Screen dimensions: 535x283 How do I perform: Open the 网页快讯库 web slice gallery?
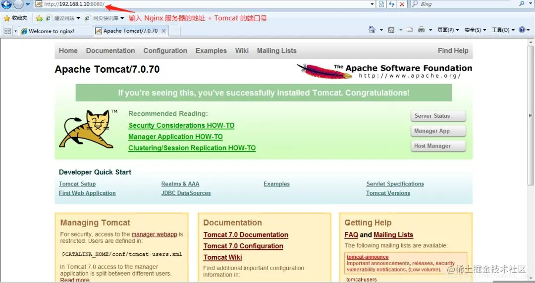[105, 18]
